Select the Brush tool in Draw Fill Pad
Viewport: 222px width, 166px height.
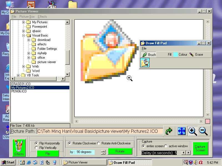pyautogui.click(x=149, y=55)
